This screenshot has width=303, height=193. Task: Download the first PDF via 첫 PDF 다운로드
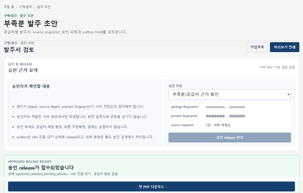[x=151, y=186]
